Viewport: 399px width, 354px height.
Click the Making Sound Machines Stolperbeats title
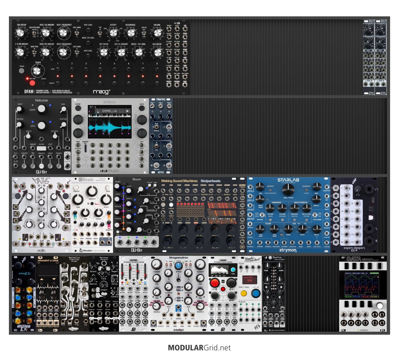(x=191, y=181)
